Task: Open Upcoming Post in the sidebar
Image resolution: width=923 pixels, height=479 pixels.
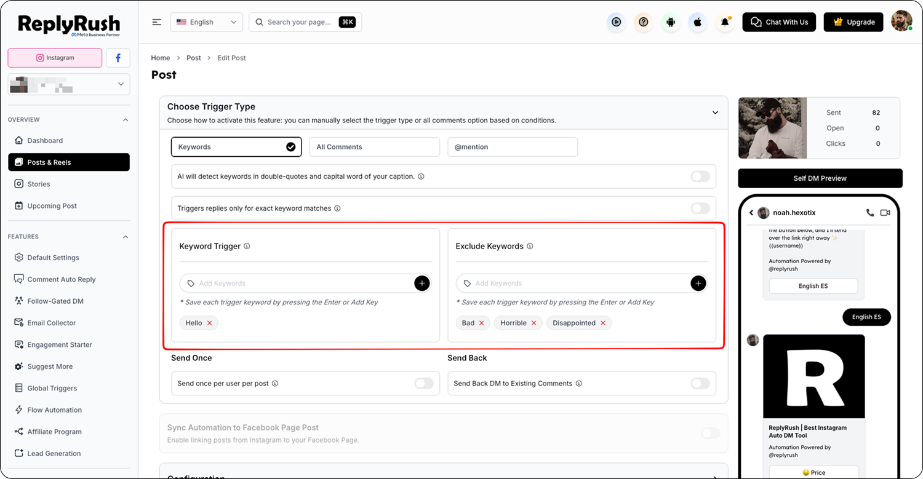Action: (69, 206)
